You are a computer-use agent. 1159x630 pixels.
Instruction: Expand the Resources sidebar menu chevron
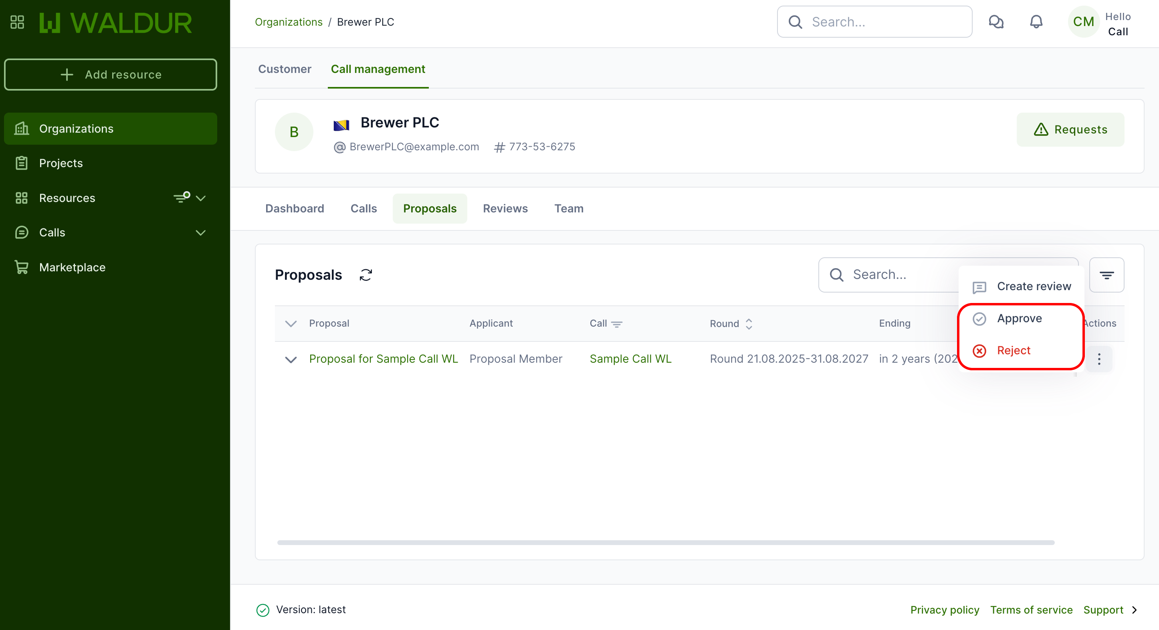(201, 198)
